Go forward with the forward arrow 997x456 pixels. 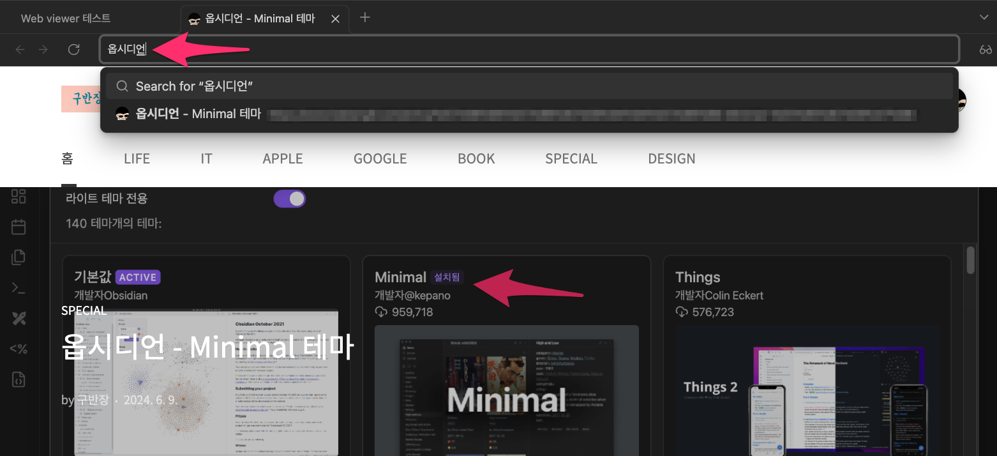pos(43,50)
